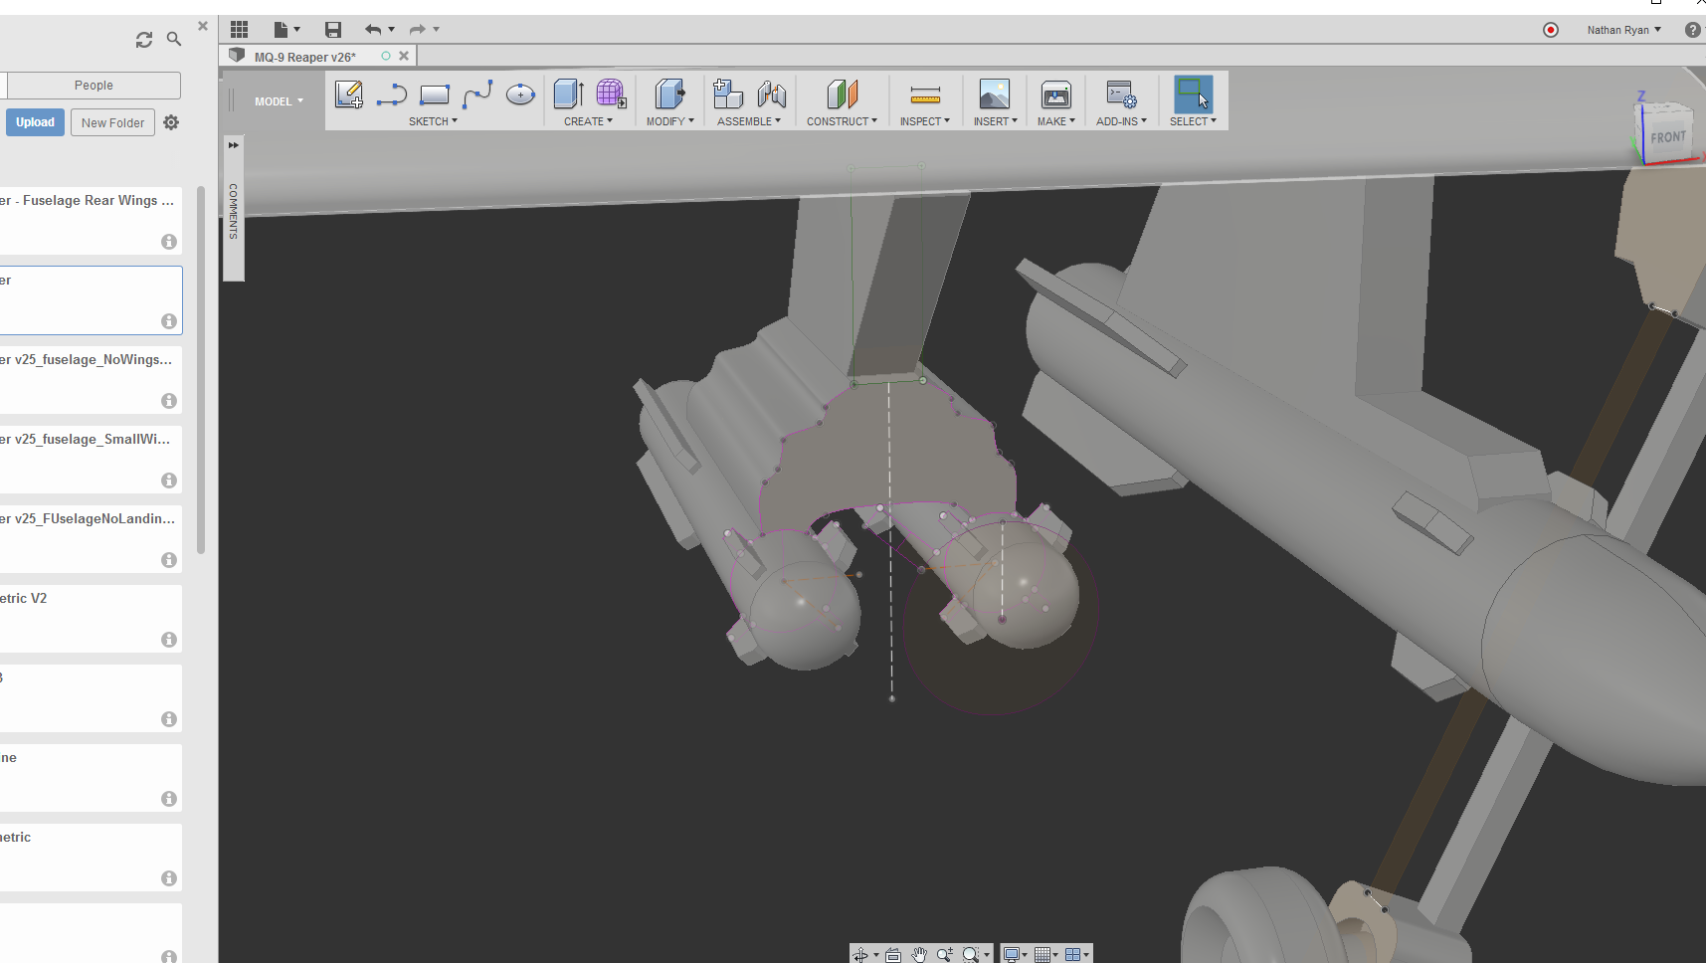Open the MODEL workspace dropdown
Image resolution: width=1706 pixels, height=963 pixels.
click(x=279, y=101)
